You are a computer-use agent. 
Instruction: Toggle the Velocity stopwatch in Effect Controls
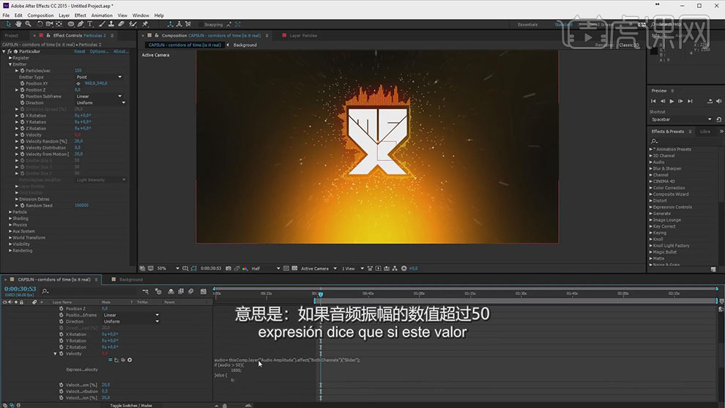pyautogui.click(x=22, y=135)
